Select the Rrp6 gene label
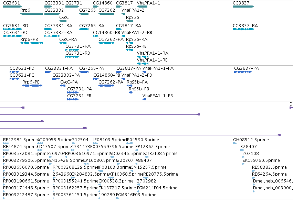 pyautogui.click(x=25, y=10)
